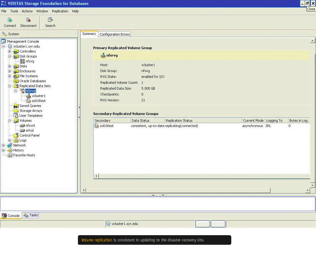Open the Window menu
Viewport: 316px width, 267px height.
42,11
